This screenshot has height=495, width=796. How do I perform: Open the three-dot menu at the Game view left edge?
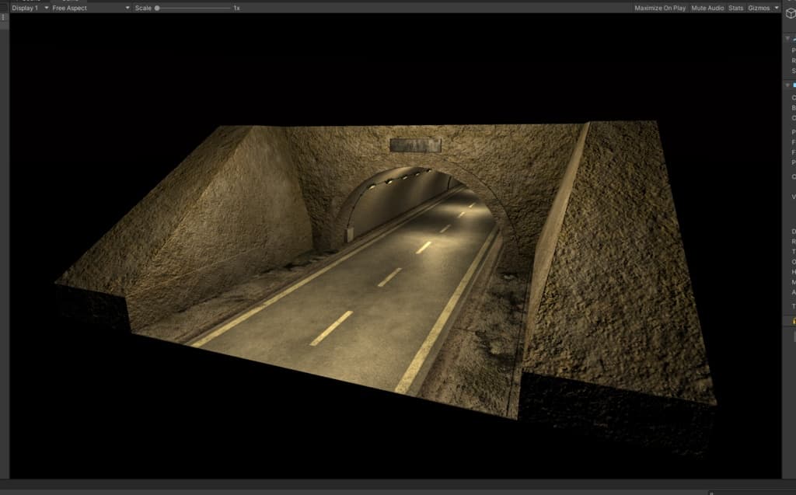pos(3,17)
